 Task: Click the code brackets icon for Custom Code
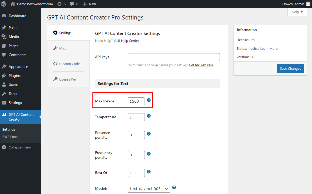point(55,64)
